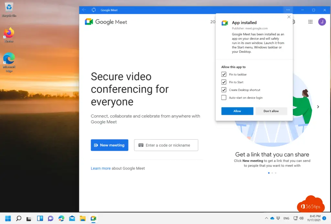Open the Windows Start menu
Screen dimensions: 331x224
click(8, 218)
